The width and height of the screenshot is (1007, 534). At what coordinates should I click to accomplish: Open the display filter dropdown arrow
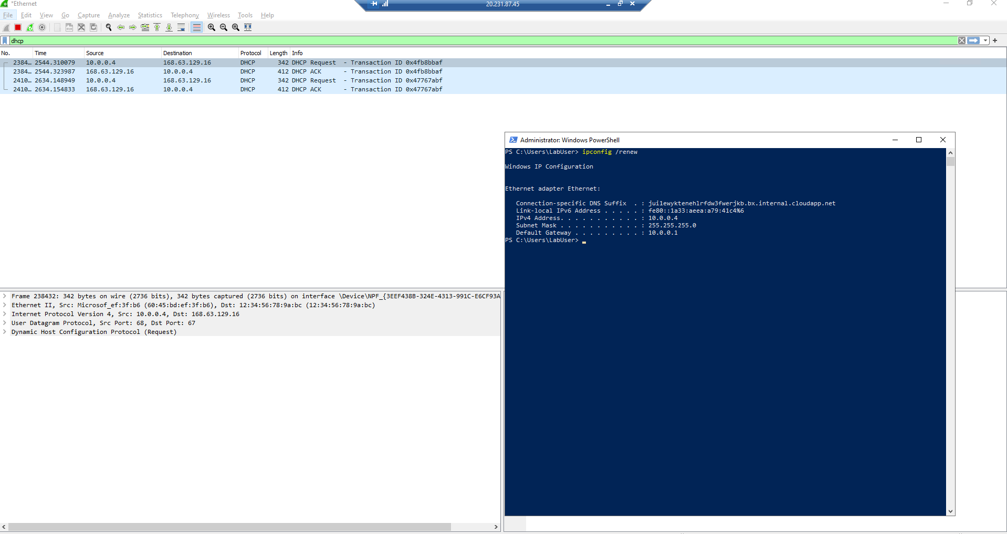click(x=984, y=40)
